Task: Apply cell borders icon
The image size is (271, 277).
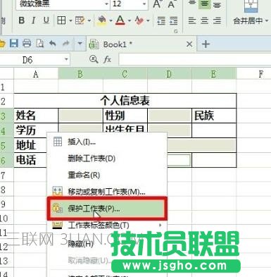Action: click(x=61, y=20)
